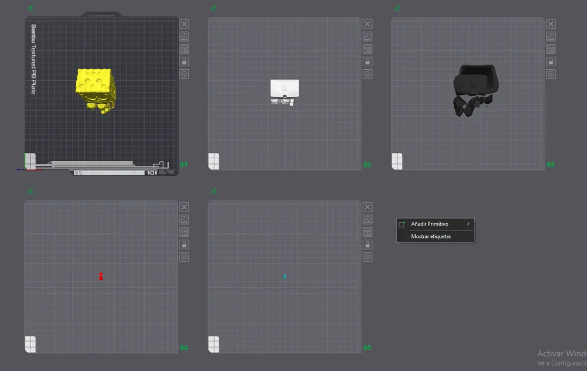Remove plate 04 with its X icon
Viewport: 587px width, 371px height.
click(184, 207)
